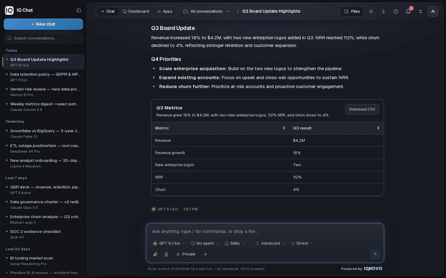Screen dimensions: 446x278
Task: Open notifications bell icon
Action: coord(408,11)
